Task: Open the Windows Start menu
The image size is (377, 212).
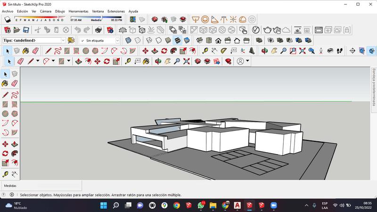Action: (x=104, y=205)
